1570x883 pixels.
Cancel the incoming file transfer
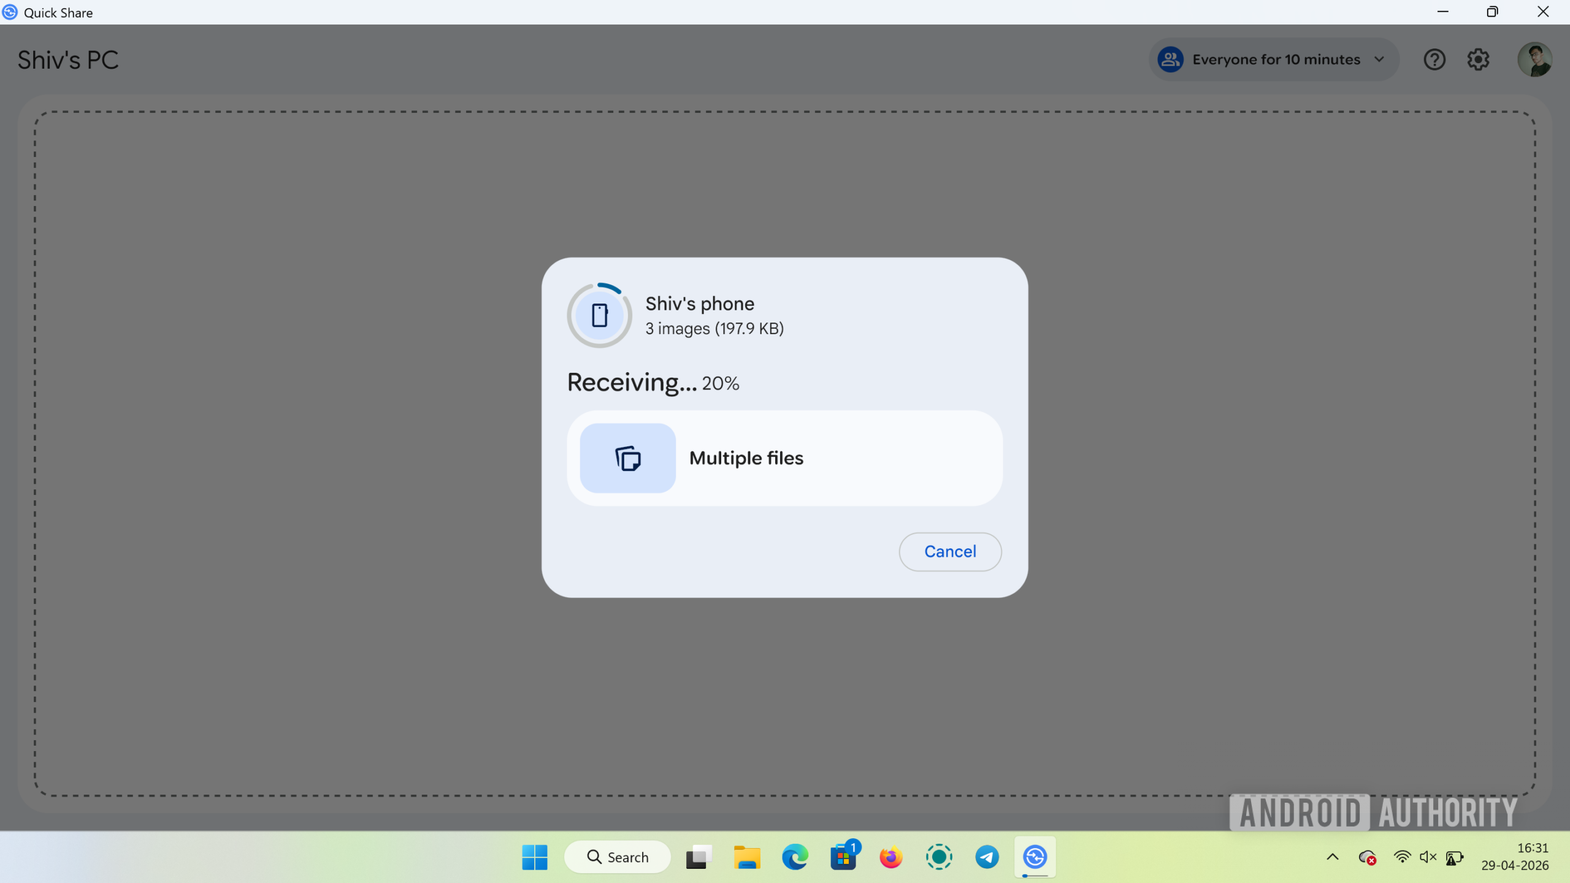coord(949,551)
